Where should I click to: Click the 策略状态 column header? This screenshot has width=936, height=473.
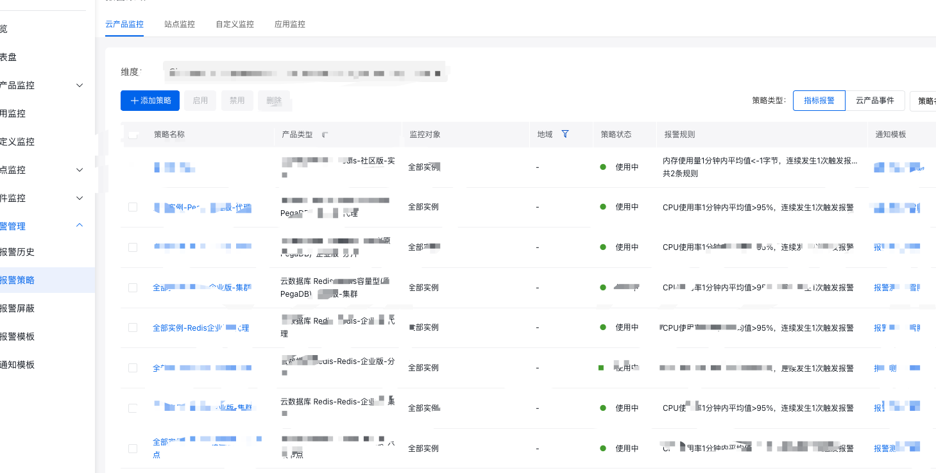click(x=616, y=135)
